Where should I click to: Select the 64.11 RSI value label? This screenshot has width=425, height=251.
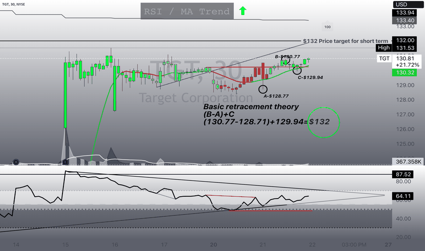403,196
